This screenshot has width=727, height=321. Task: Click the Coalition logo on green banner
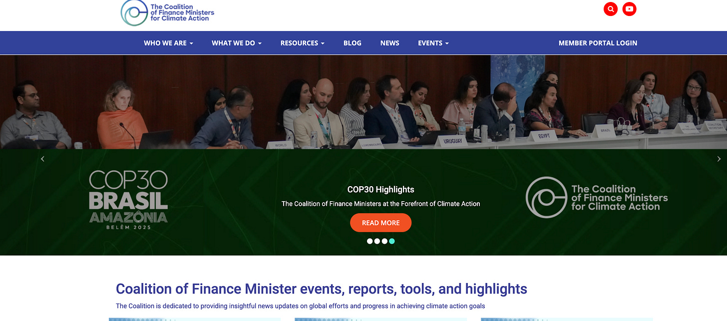(x=597, y=197)
